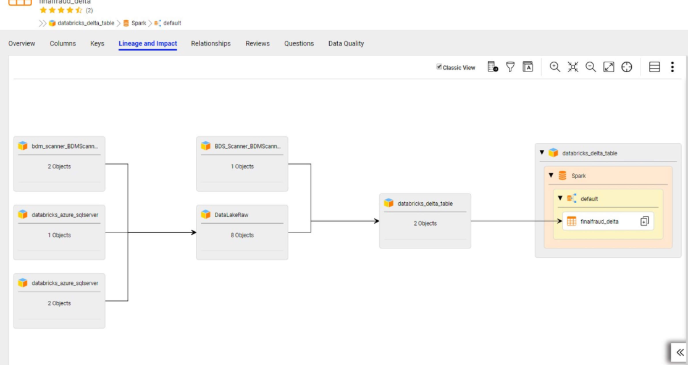Click the center-on-target crosshair icon
This screenshot has width=688, height=365.
626,67
